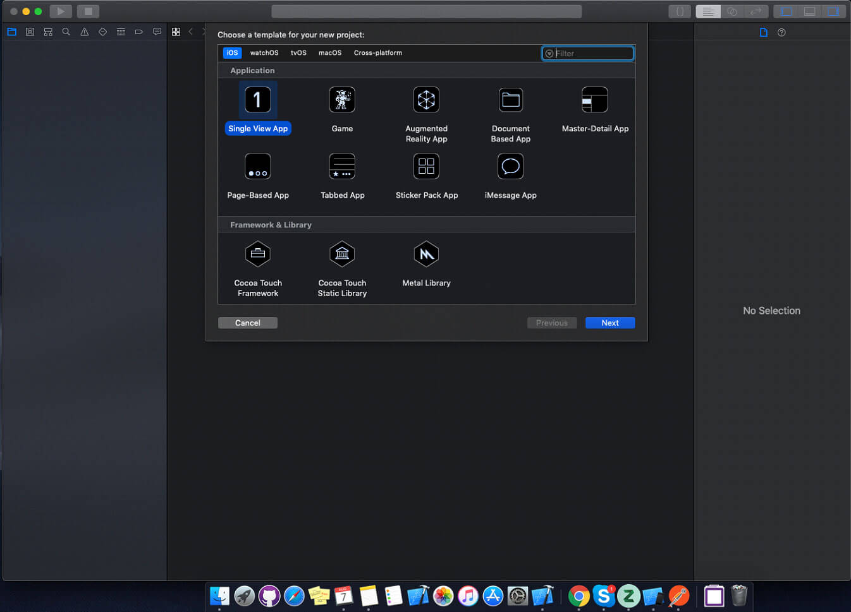Open the Find navigator magnifier icon
This screenshot has height=612, width=851.
tap(66, 32)
